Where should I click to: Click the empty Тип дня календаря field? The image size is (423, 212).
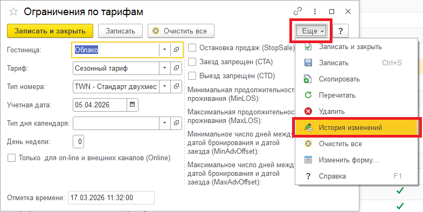(x=116, y=123)
